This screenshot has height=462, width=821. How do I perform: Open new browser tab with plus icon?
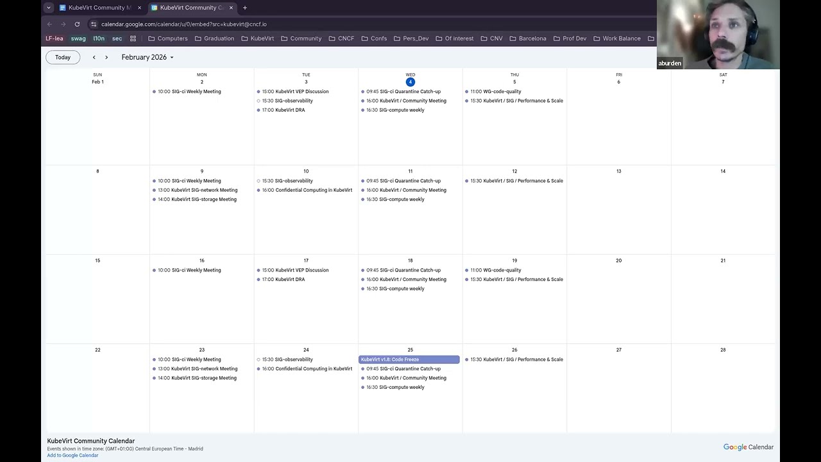click(x=245, y=8)
